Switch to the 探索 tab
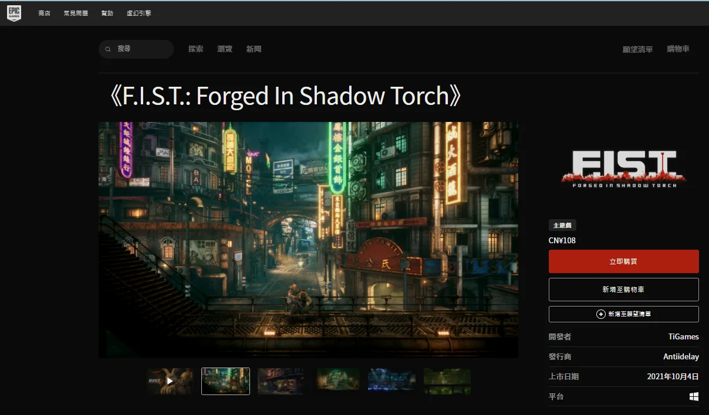This screenshot has width=709, height=415. pyautogui.click(x=196, y=49)
